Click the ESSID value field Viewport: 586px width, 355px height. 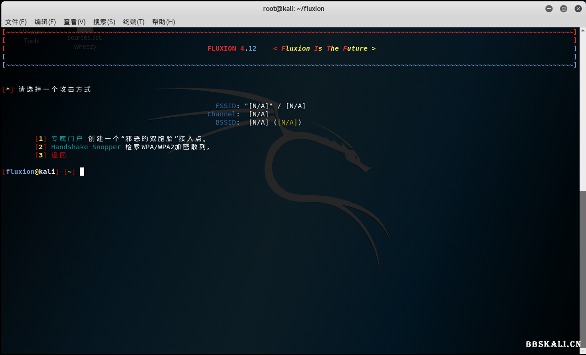(275, 106)
